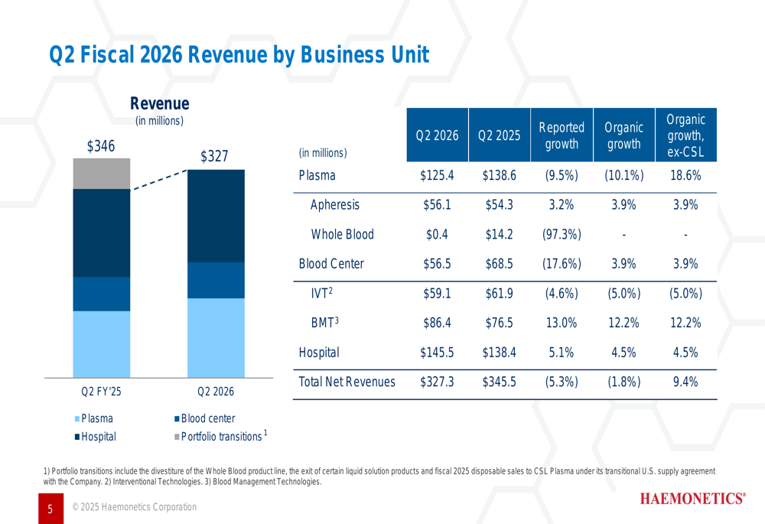The image size is (765, 524).
Task: Click the Haemonetics Corporation copyright text
Action: [x=134, y=507]
